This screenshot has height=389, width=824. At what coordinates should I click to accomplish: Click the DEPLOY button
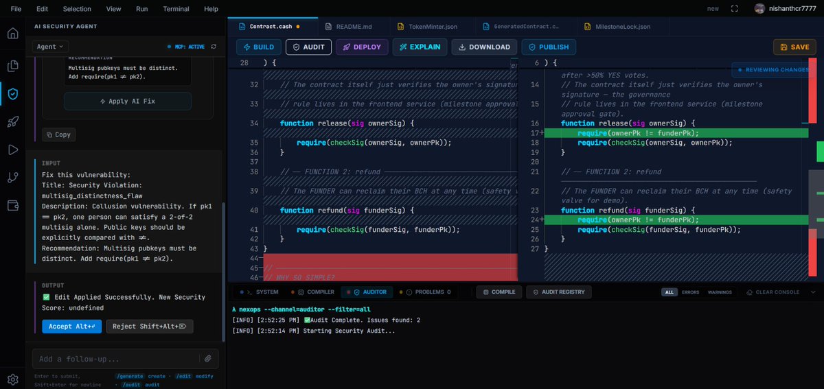(x=362, y=47)
